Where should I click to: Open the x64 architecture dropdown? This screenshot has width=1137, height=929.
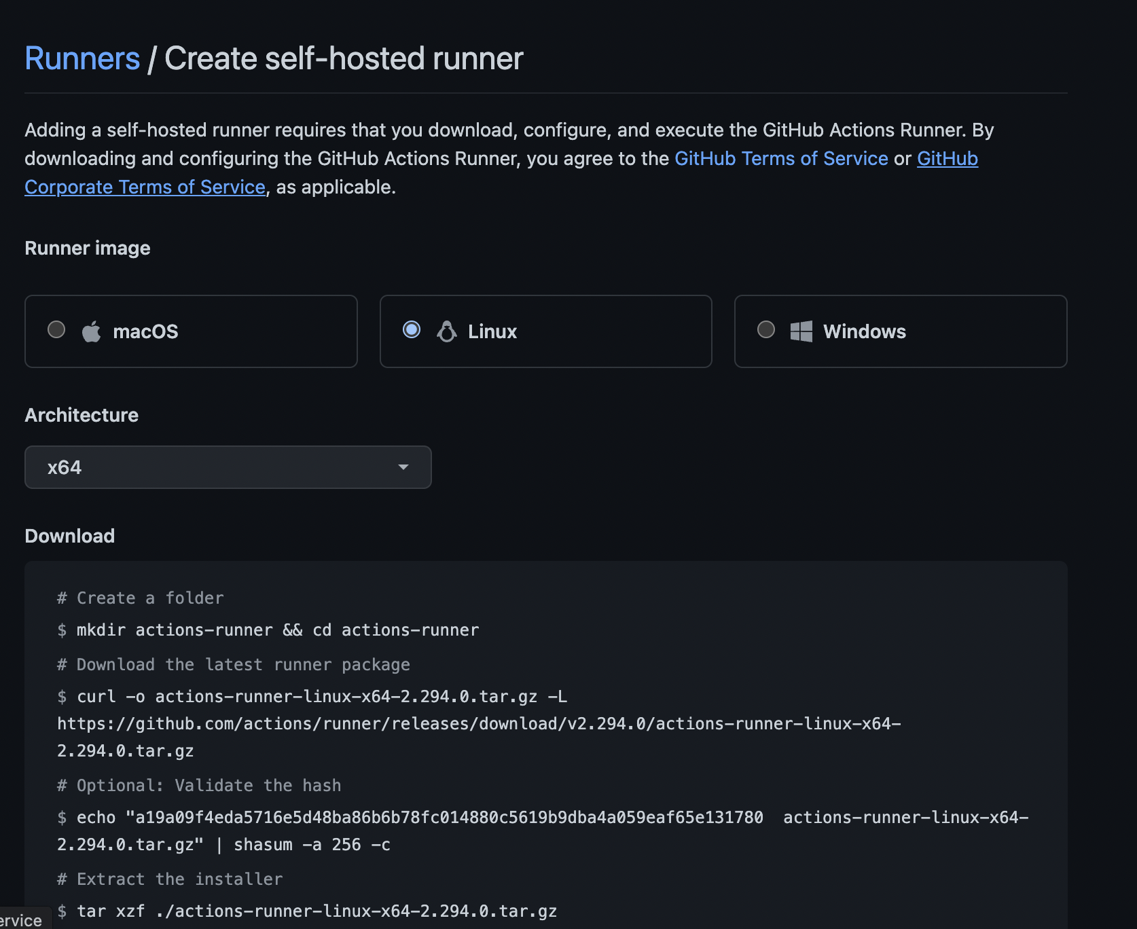(x=228, y=467)
